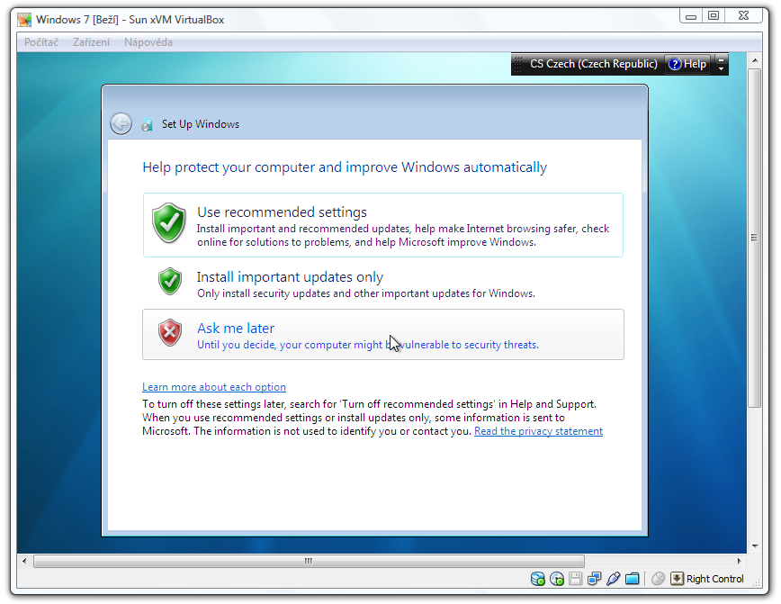Click the Set Up Windows title text
Image resolution: width=781 pixels, height=604 pixels.
tap(201, 124)
